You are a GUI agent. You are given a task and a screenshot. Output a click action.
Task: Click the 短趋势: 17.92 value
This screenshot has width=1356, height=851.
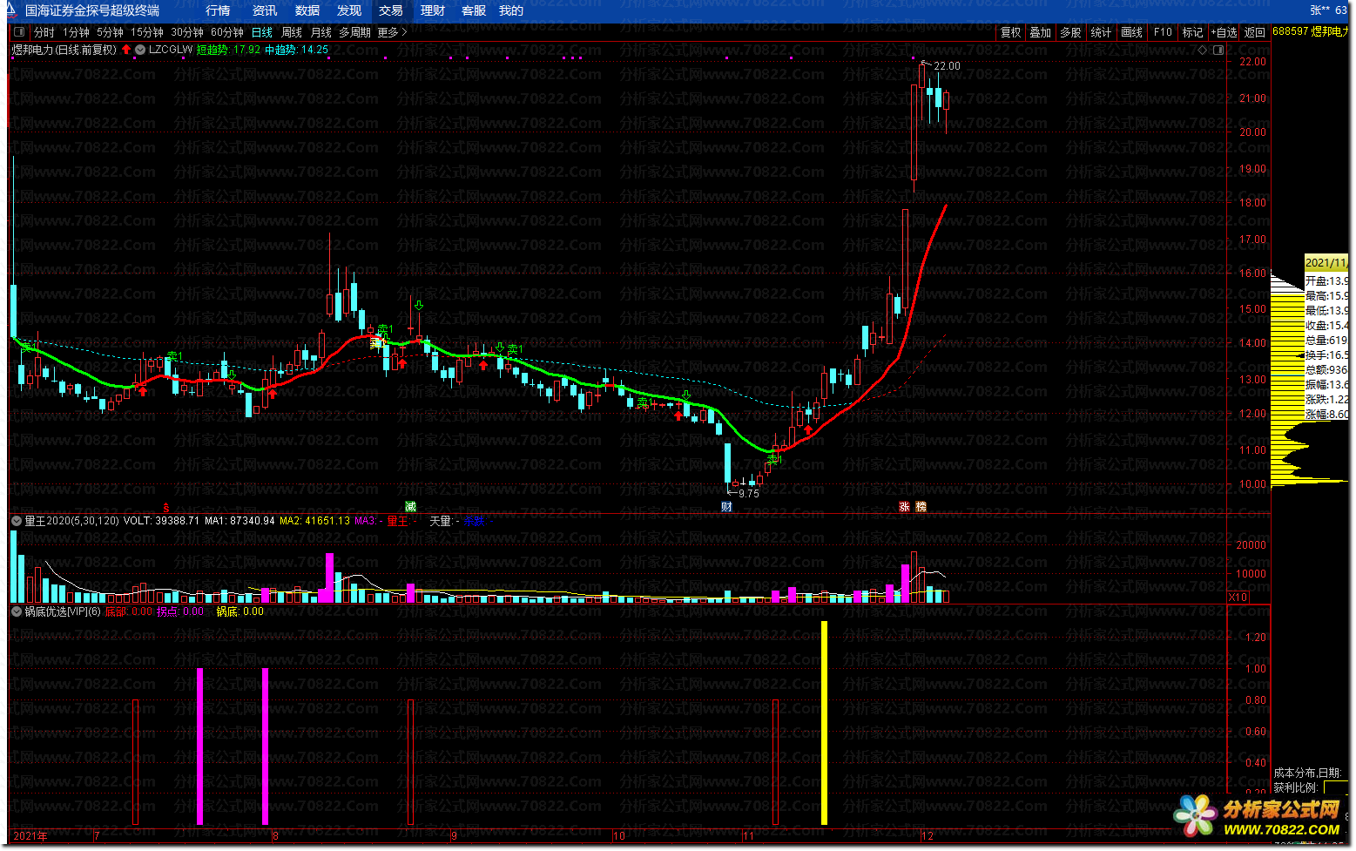click(228, 50)
